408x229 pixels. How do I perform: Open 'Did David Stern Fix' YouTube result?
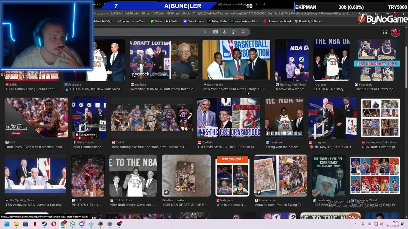tap(228, 147)
